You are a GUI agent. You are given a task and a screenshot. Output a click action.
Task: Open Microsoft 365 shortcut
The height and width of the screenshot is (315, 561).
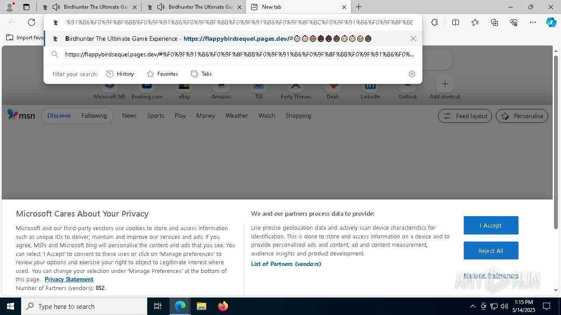tap(110, 90)
